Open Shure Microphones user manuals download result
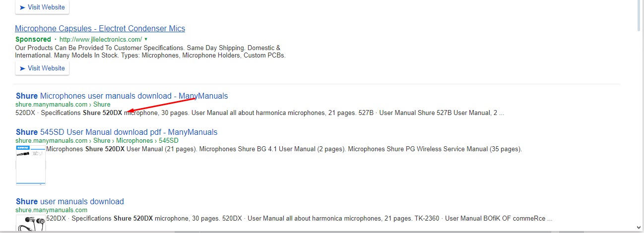Viewport: 644px width, 233px height. 122,96
